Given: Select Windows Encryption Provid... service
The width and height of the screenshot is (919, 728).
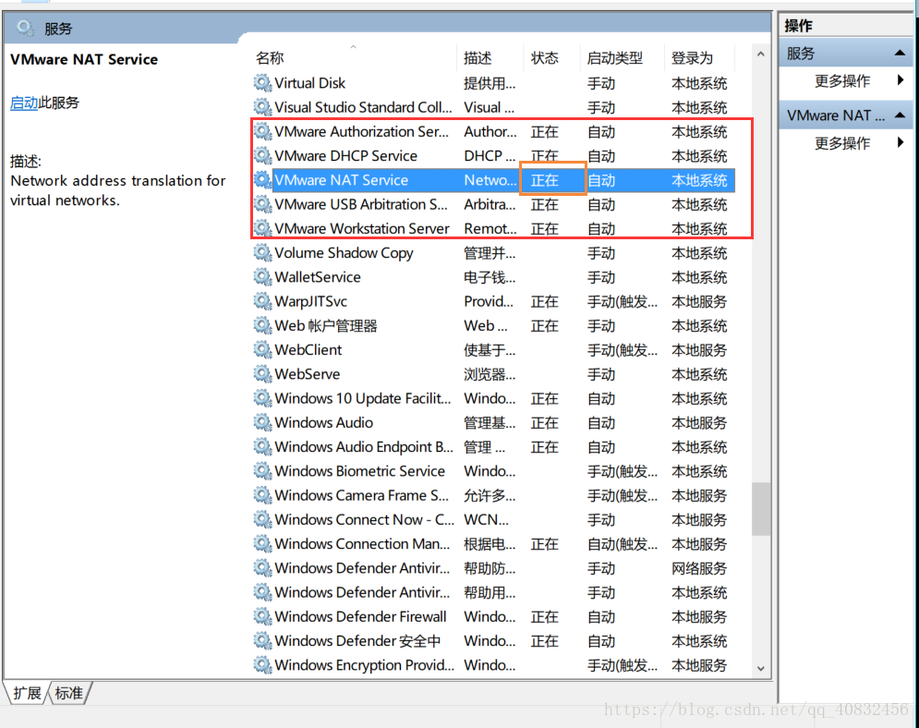Looking at the screenshot, I should point(493,665).
